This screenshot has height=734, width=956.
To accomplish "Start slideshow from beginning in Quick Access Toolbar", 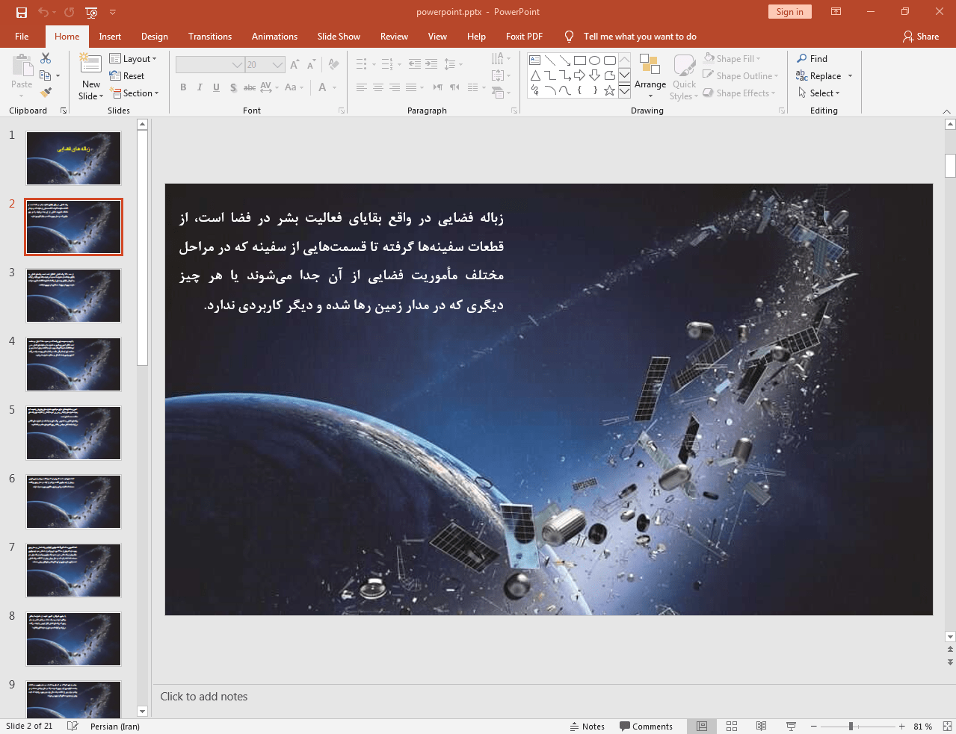I will (91, 12).
